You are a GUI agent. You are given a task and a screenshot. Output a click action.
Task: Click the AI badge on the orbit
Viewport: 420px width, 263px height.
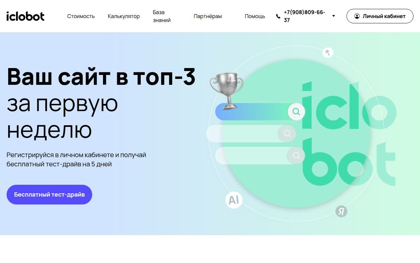click(234, 200)
